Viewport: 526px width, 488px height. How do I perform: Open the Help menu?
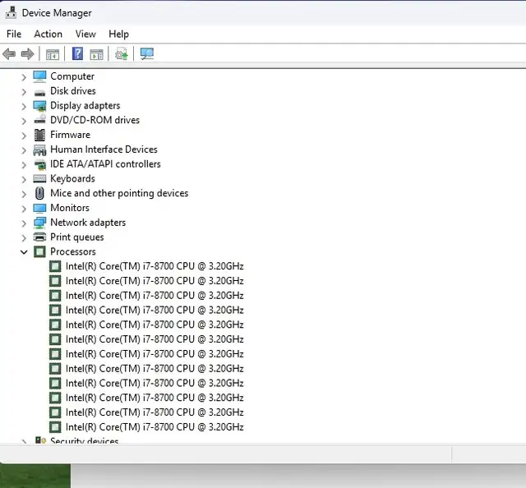118,34
